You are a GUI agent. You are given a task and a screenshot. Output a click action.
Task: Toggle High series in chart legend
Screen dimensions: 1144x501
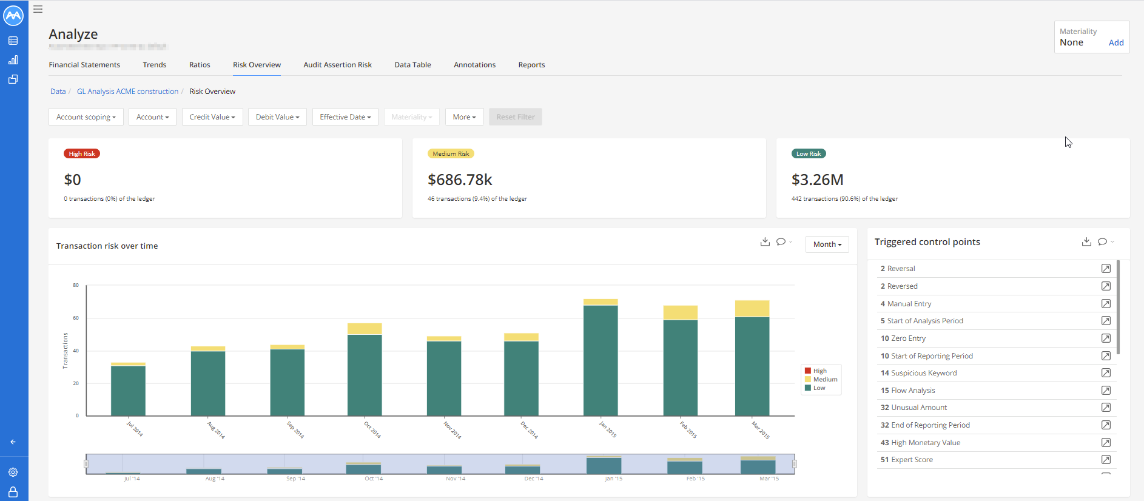click(816, 371)
